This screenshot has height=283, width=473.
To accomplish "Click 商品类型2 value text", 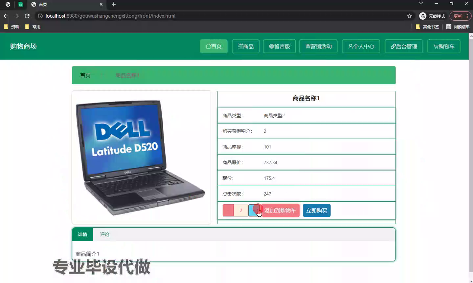I will pos(274,116).
